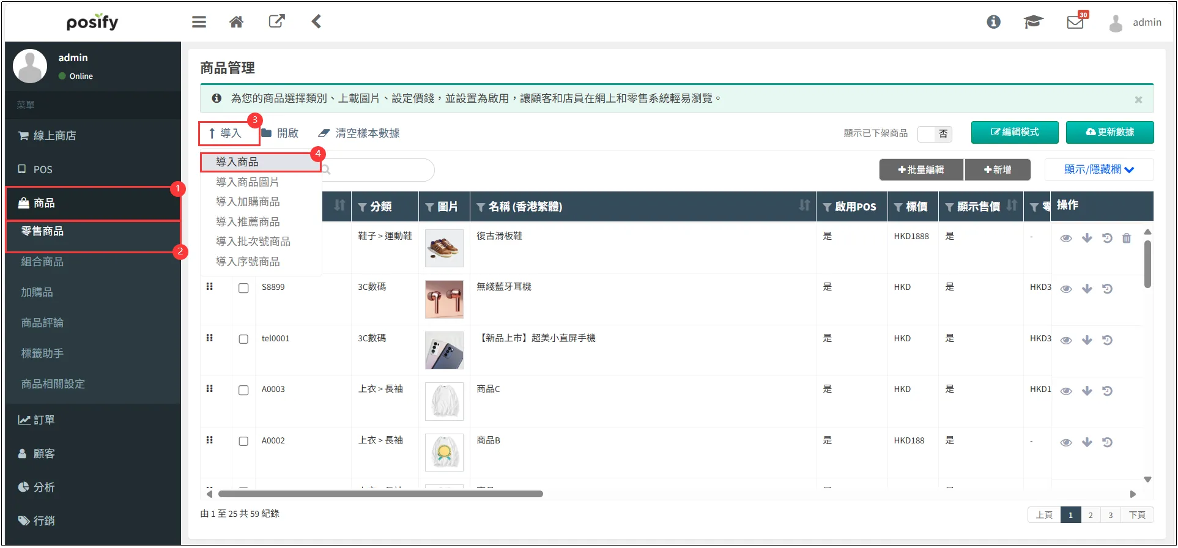The height and width of the screenshot is (548, 1178).
Task: Click download arrow for 無綫藍牙耳機 row
Action: 1087,289
